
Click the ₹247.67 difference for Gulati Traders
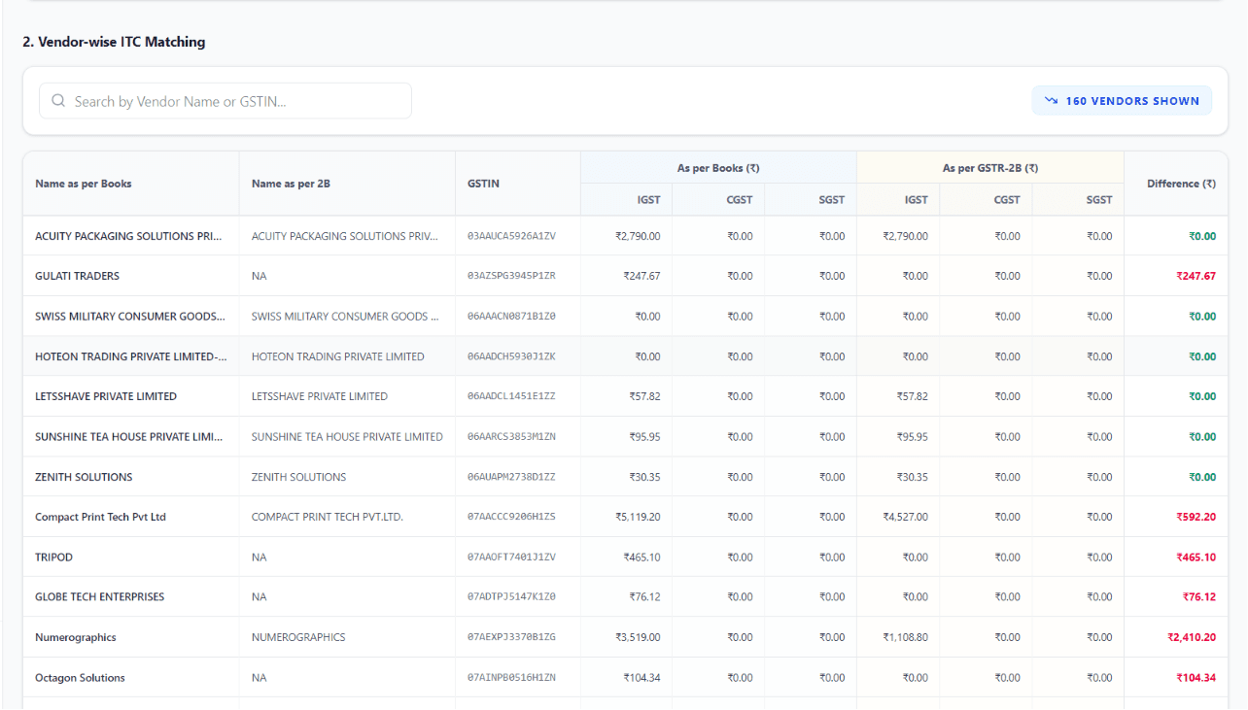(x=1196, y=276)
